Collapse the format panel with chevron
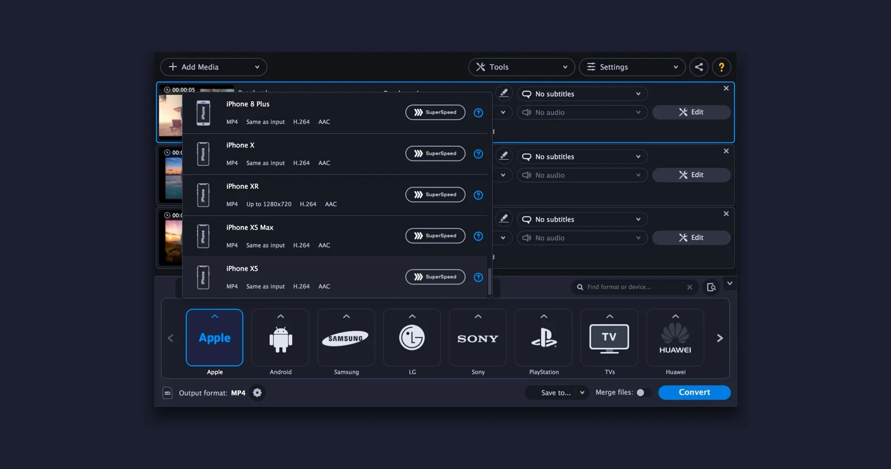891x469 pixels. (x=729, y=283)
